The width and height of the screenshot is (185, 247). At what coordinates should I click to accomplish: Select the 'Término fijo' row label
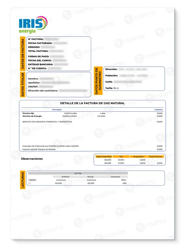(28, 113)
